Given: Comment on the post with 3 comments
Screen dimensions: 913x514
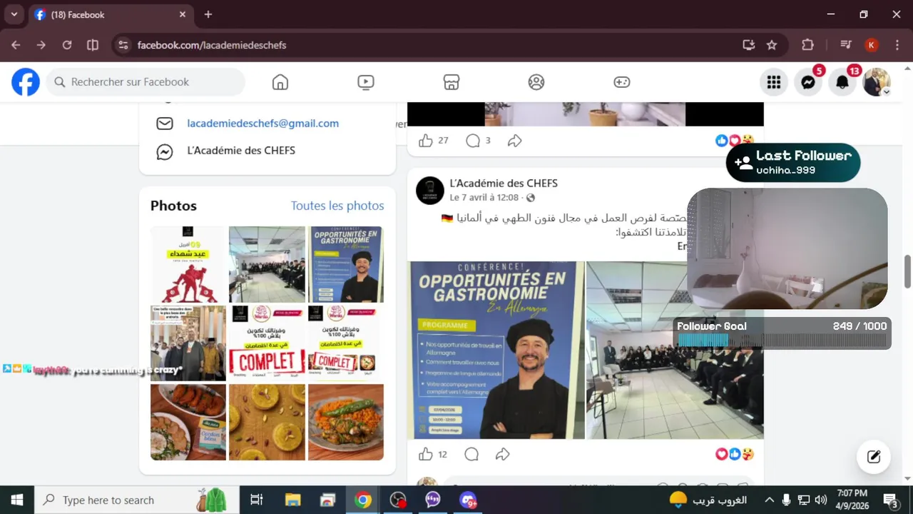Looking at the screenshot, I should coord(472,141).
